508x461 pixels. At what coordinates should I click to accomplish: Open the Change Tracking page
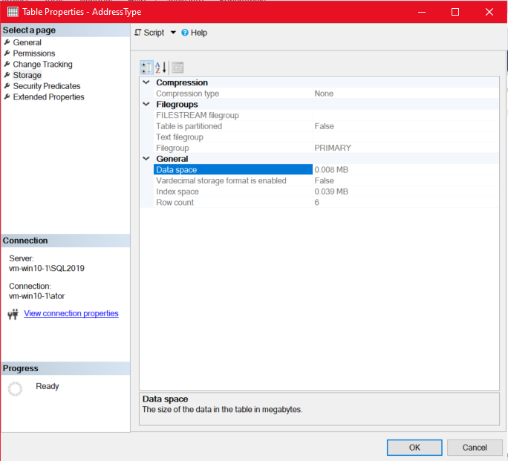tap(42, 64)
